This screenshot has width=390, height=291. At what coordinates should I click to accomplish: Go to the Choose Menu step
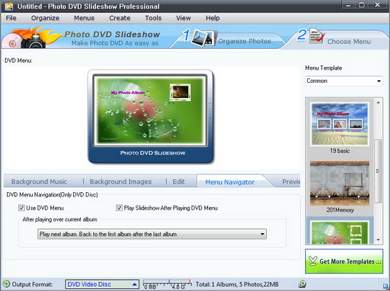pos(349,42)
